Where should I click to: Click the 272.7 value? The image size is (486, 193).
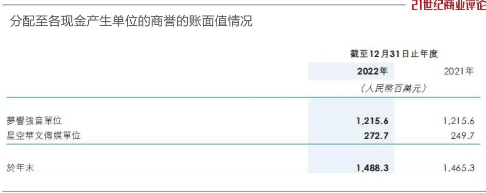tap(376, 135)
